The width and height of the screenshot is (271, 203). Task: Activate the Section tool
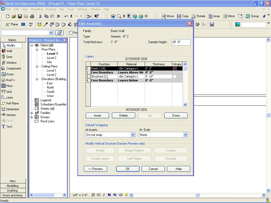click(x=11, y=115)
